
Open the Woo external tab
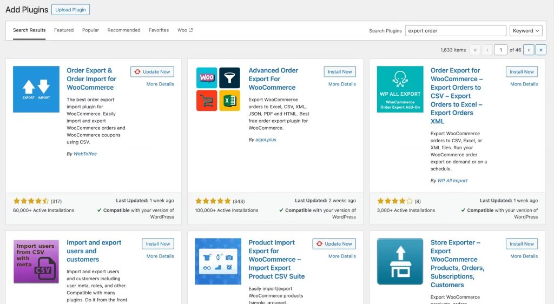tap(185, 30)
